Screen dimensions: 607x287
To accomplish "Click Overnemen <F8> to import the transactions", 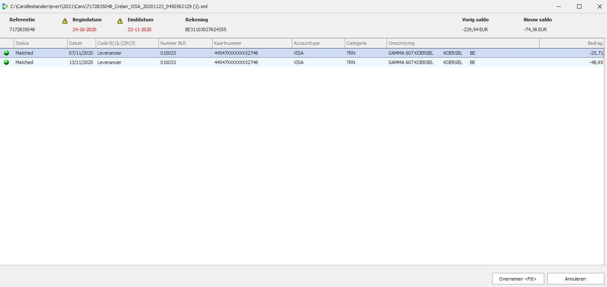I will (518, 279).
